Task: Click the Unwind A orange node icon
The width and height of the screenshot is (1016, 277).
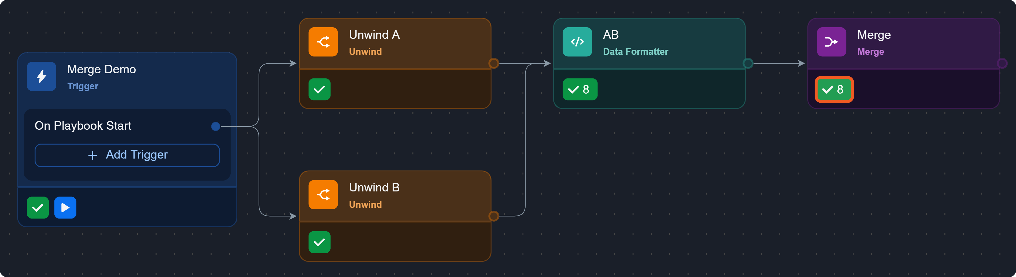Action: [323, 42]
